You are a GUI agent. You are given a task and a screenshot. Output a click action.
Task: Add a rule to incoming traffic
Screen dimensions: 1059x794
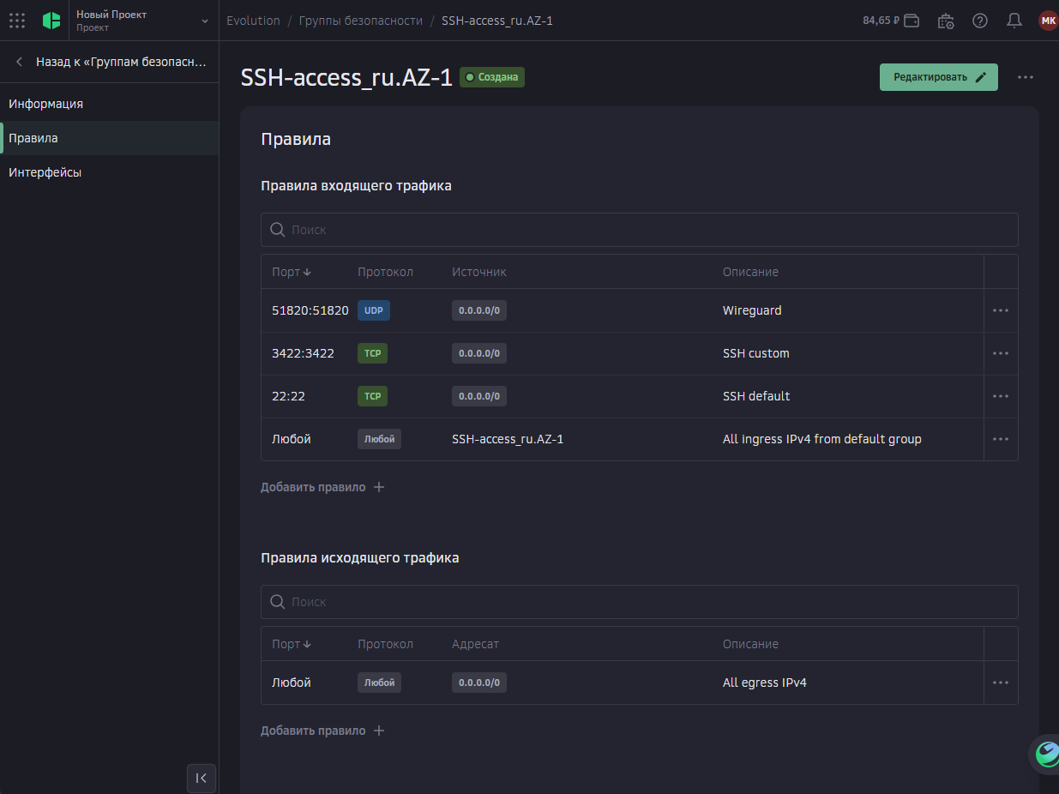pyautogui.click(x=323, y=487)
